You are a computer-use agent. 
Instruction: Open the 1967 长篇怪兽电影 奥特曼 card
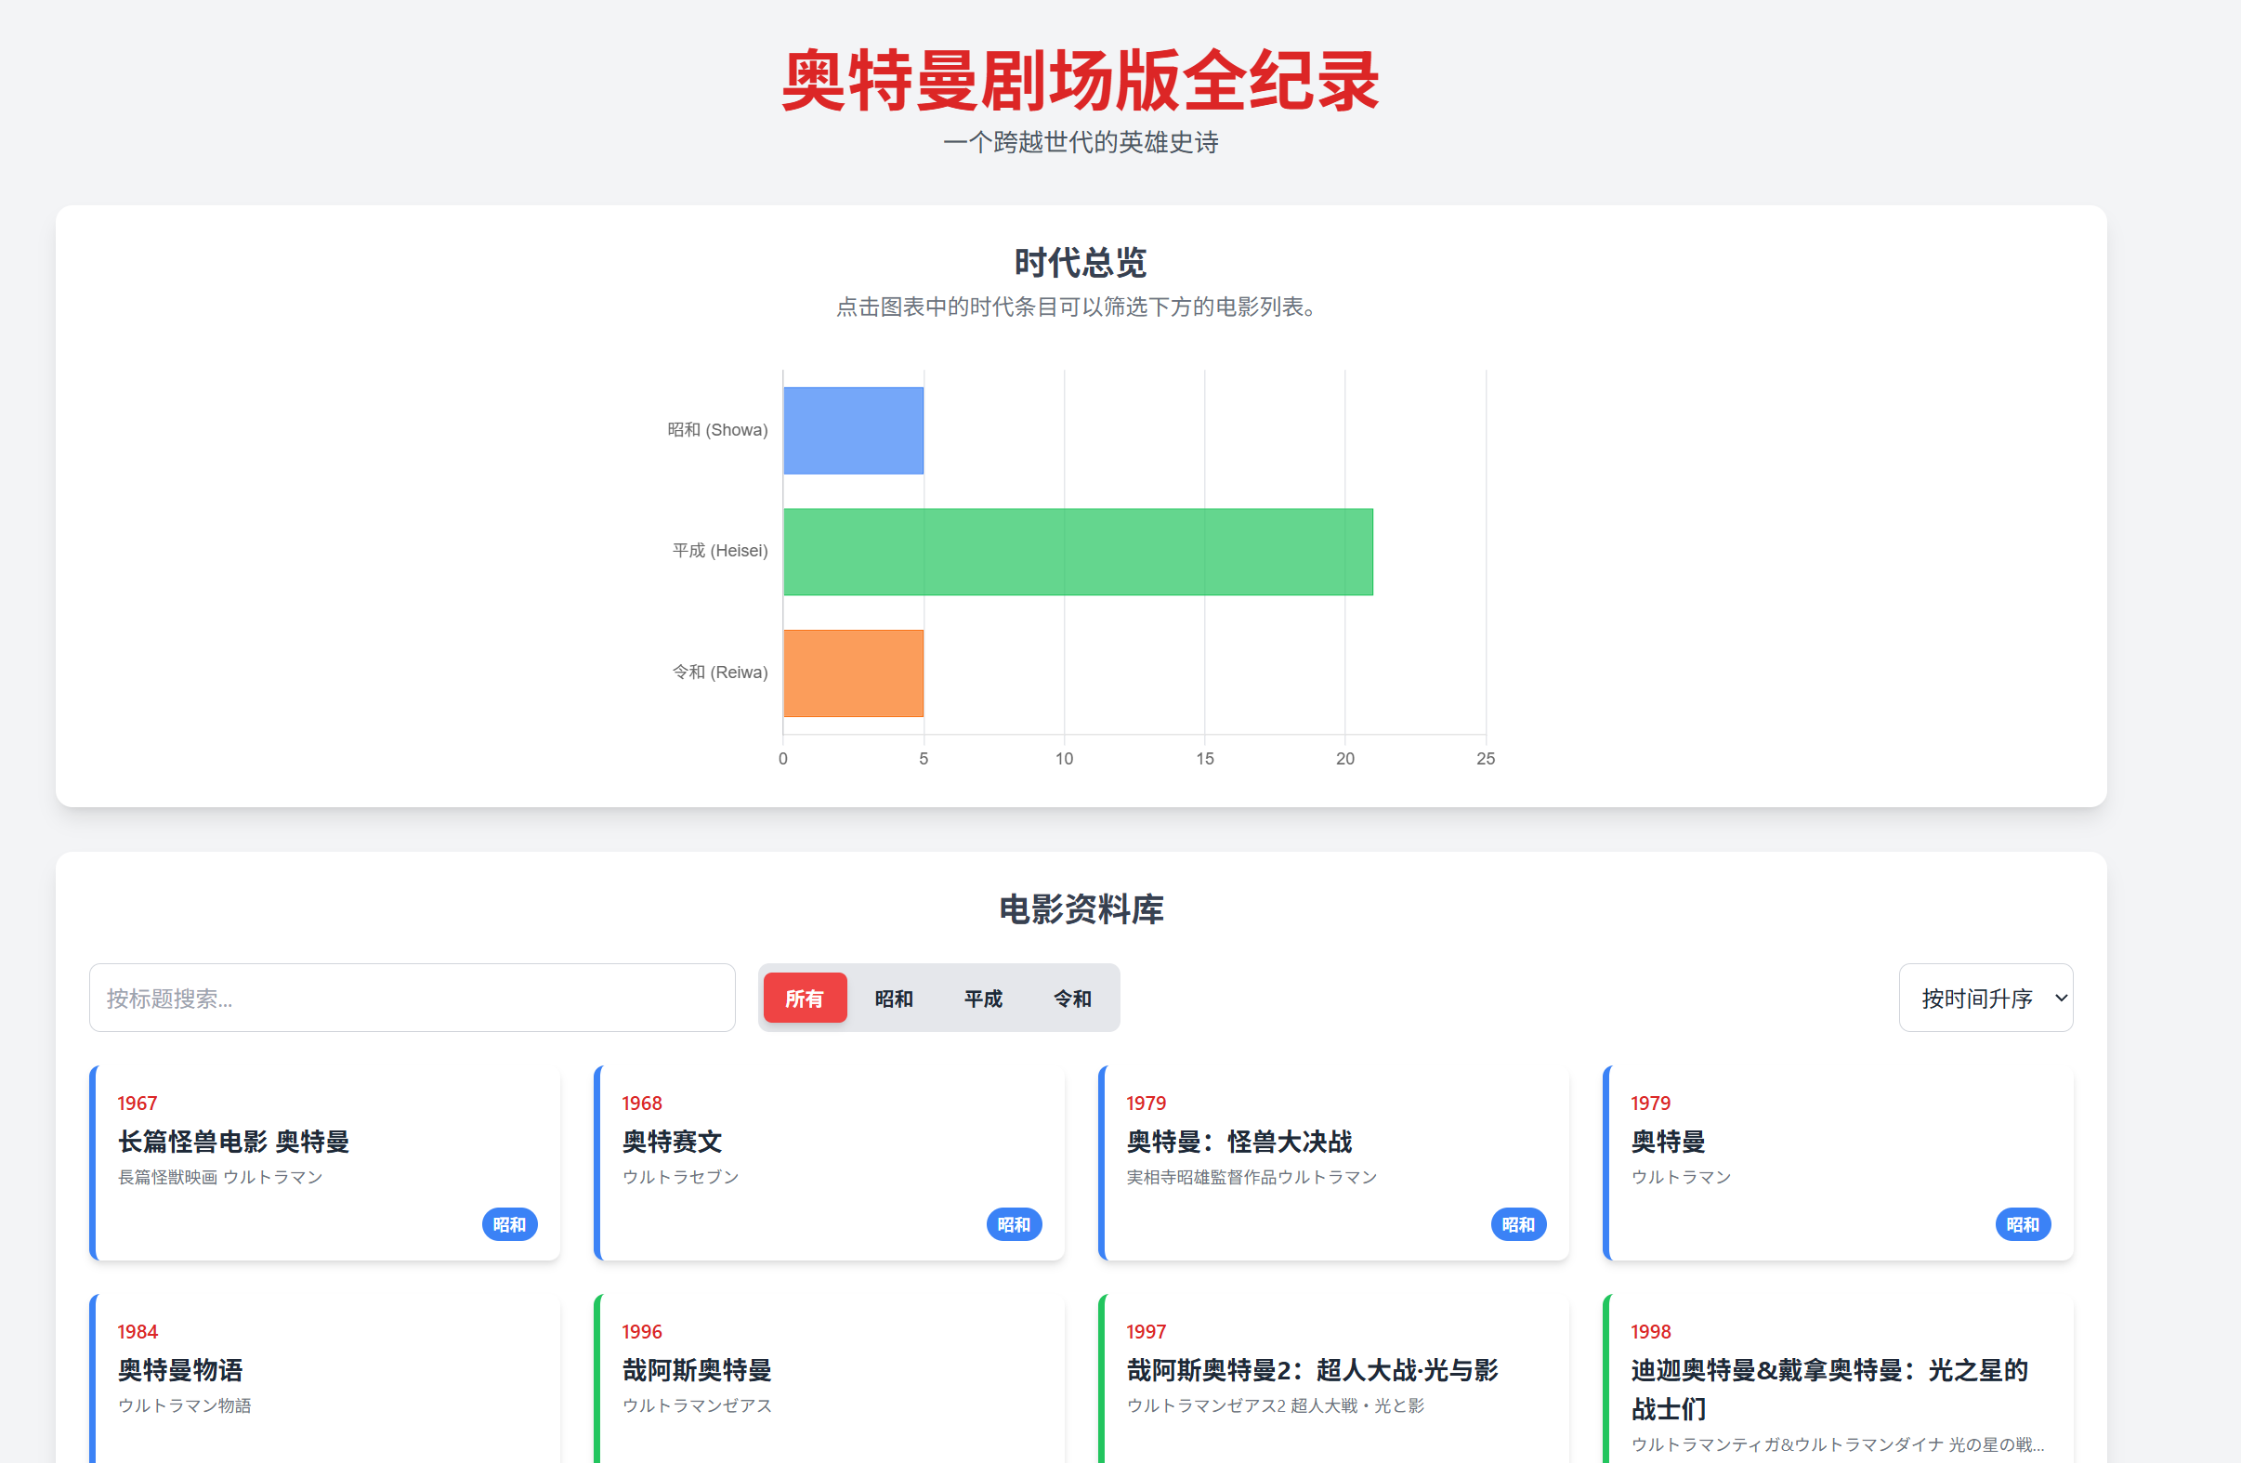pyautogui.click(x=325, y=1163)
